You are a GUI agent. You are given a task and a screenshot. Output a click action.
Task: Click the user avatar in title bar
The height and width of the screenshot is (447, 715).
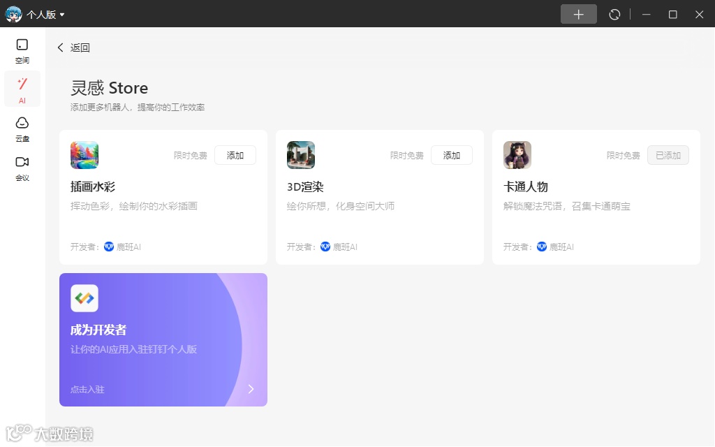tap(13, 15)
